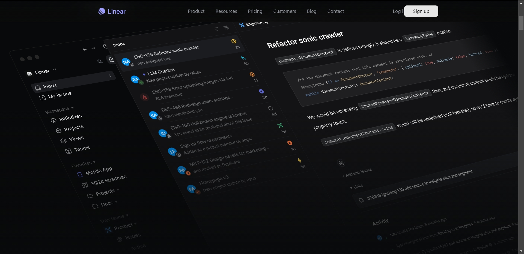This screenshot has height=254, width=524.
Task: Open the Linear workspace dropdown
Action: tap(41, 72)
